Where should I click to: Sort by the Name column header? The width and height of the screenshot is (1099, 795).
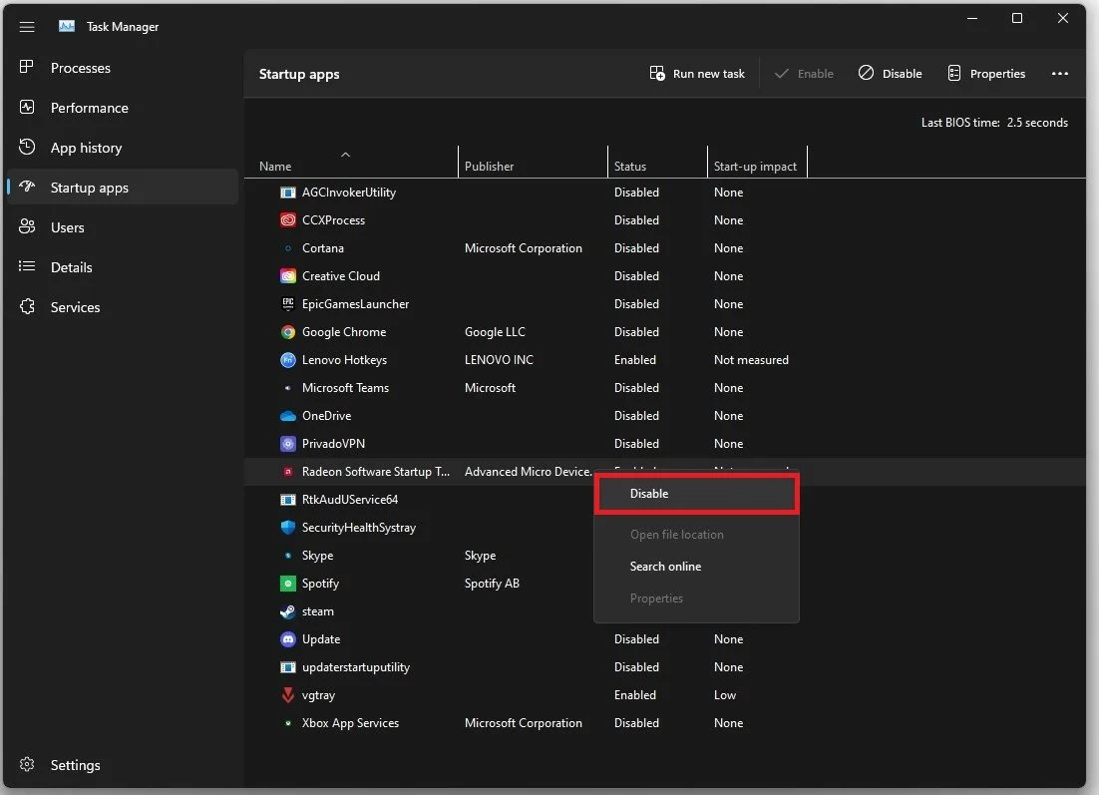coord(275,167)
